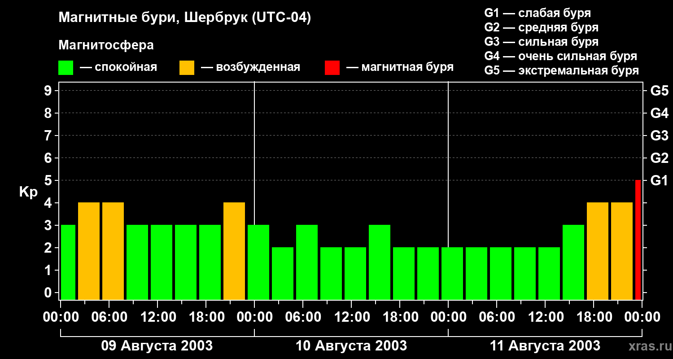Click the '— спокойная' legend label
The image size is (673, 359).
coord(118,67)
